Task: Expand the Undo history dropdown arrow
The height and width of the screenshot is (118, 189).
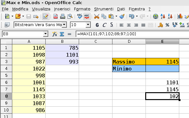Action: pyautogui.click(x=137, y=16)
